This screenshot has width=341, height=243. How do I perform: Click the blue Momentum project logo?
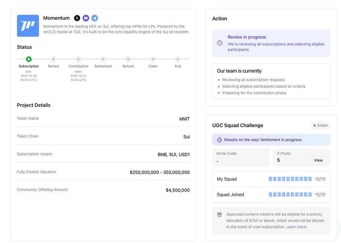pyautogui.click(x=28, y=26)
